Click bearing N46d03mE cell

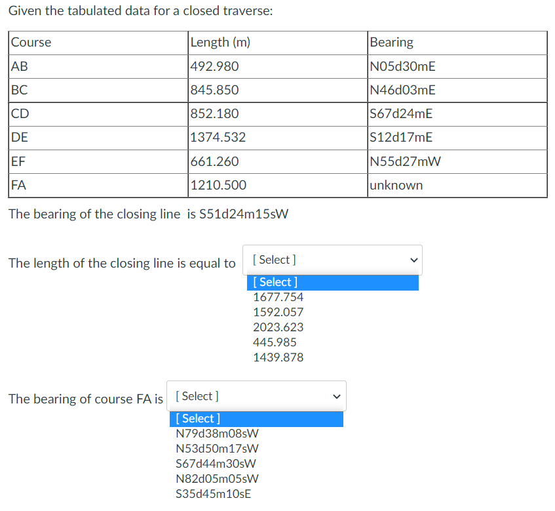pyautogui.click(x=457, y=91)
